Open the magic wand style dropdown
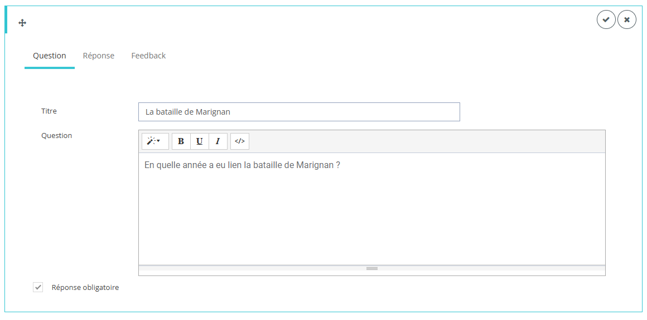 pyautogui.click(x=154, y=141)
